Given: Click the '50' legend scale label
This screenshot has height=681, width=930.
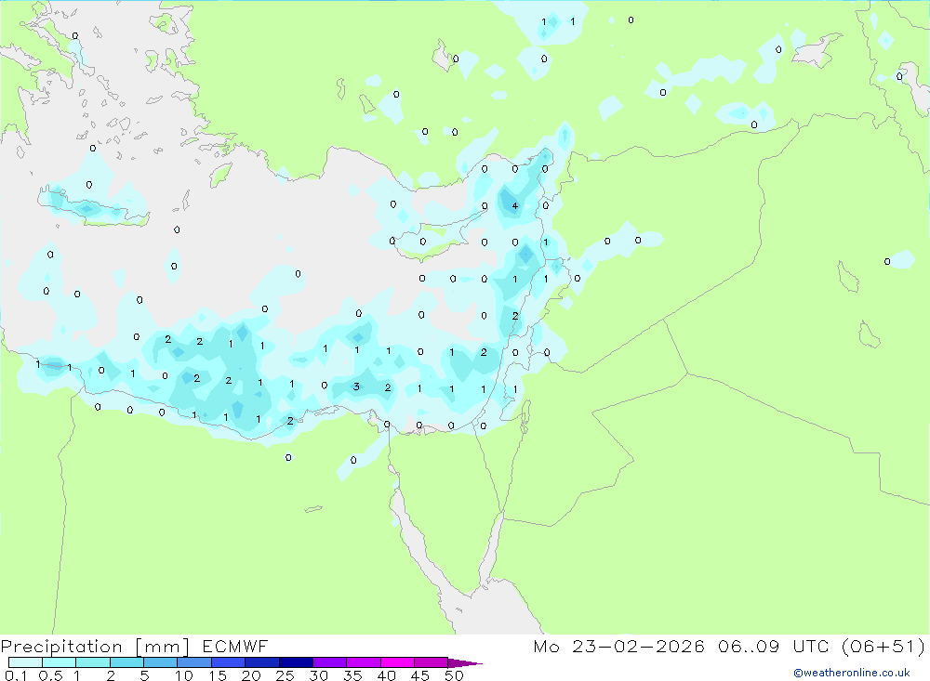Looking at the screenshot, I should click(x=454, y=675).
